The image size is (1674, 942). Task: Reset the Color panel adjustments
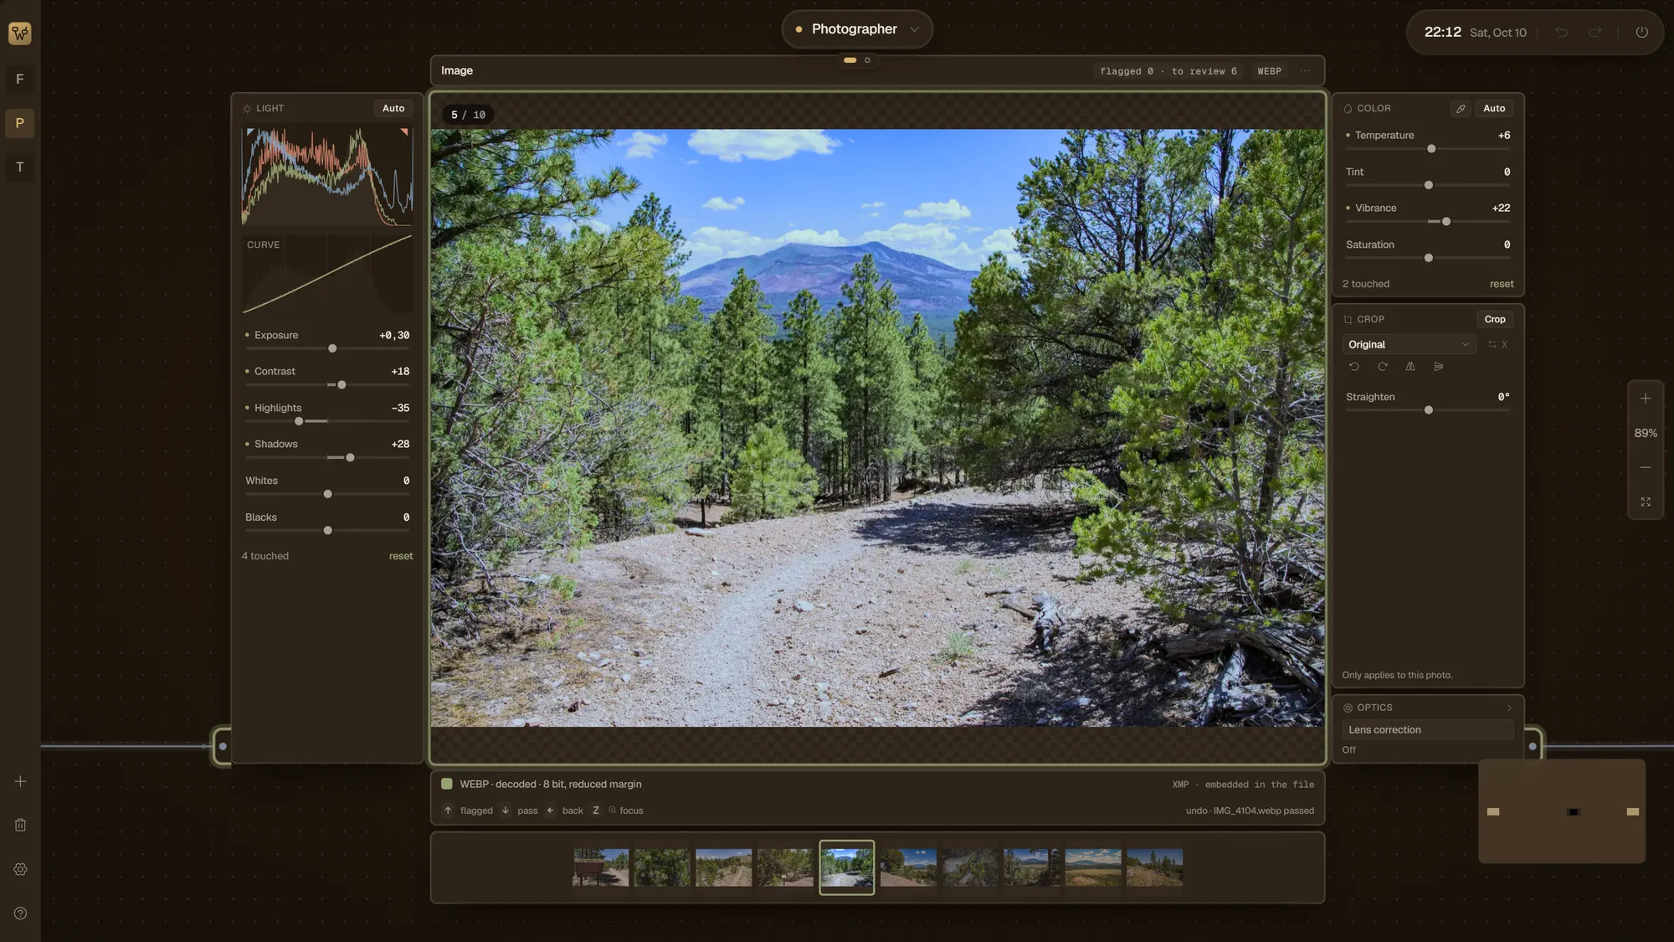point(1502,284)
